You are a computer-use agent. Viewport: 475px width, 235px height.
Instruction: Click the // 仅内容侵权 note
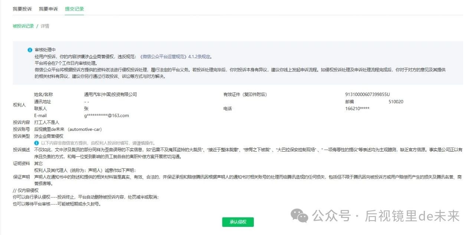click(26, 191)
